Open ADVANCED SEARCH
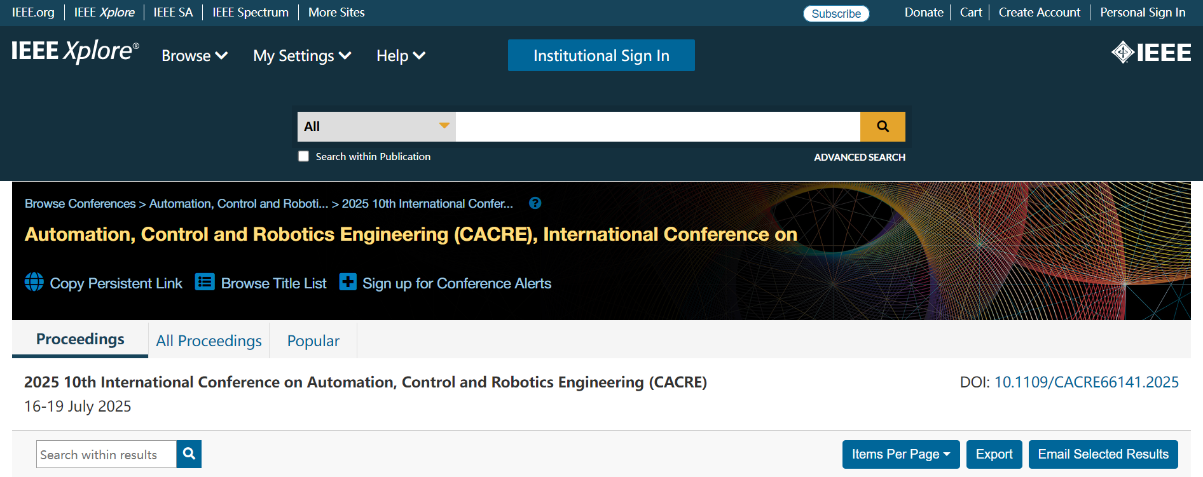Viewport: 1203px width, 477px height. (860, 157)
